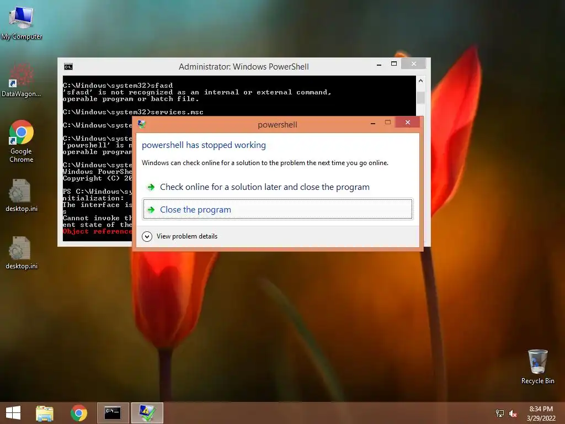Launch Google Chrome from the desktop
Viewport: 565px width, 424px height.
(22, 141)
